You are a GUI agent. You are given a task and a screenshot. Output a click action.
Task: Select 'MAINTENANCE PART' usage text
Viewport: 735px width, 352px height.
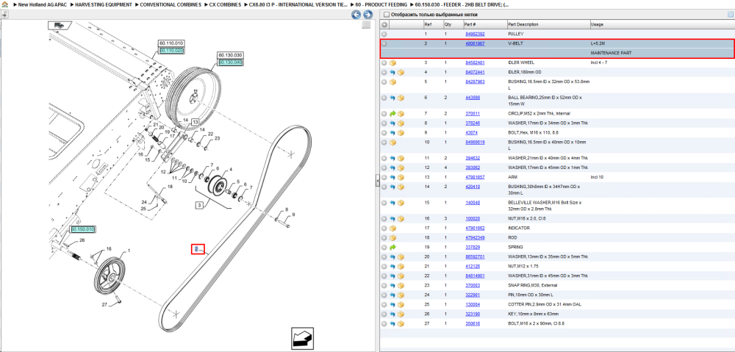(x=612, y=53)
